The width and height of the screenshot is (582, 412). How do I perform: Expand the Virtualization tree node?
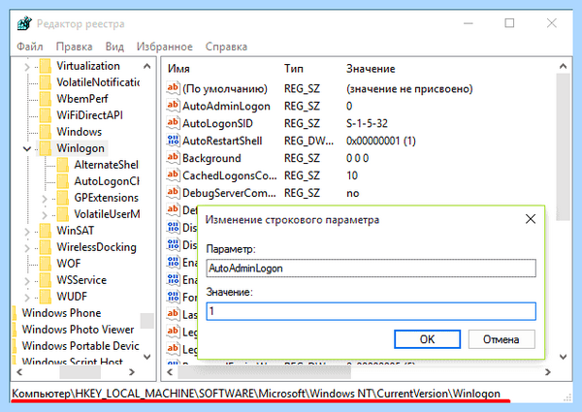(x=27, y=67)
